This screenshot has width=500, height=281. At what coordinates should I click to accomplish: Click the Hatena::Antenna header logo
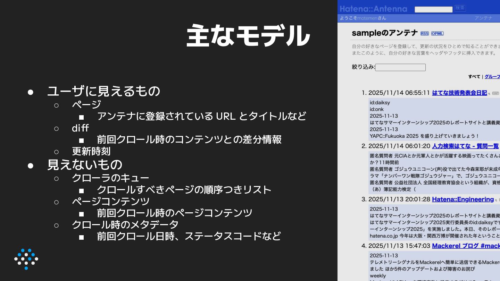tap(373, 9)
